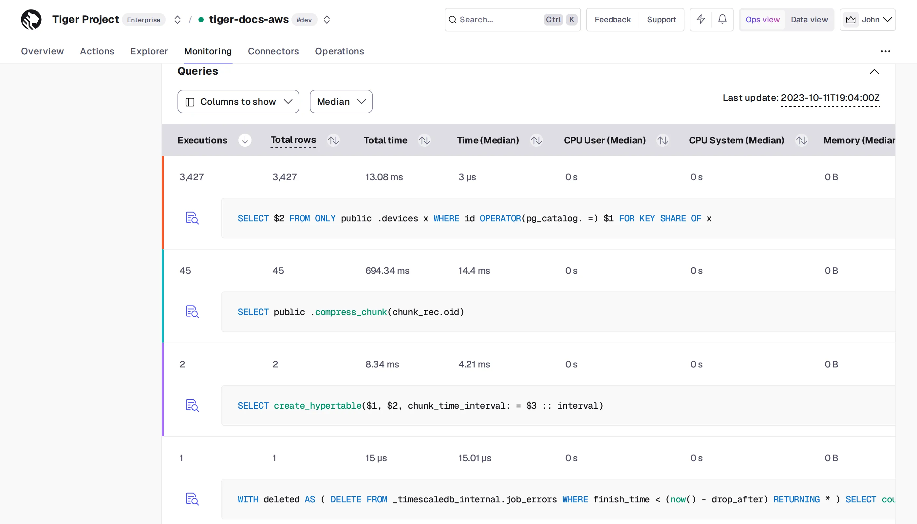Collapse the Queries section chevron

pos(874,71)
